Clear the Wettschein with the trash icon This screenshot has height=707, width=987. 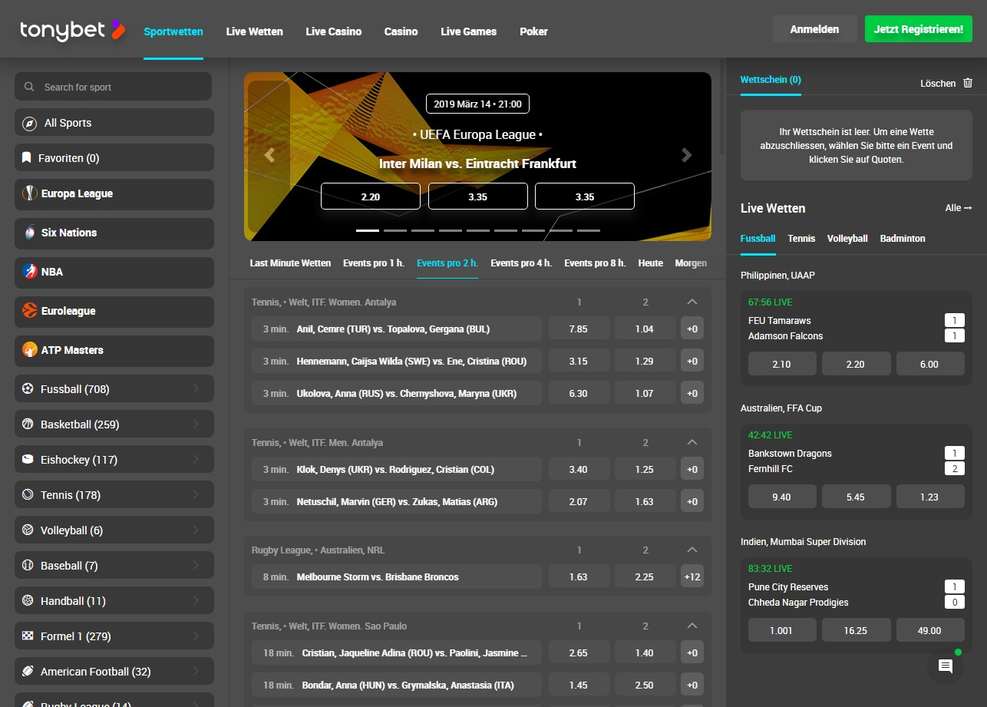968,83
